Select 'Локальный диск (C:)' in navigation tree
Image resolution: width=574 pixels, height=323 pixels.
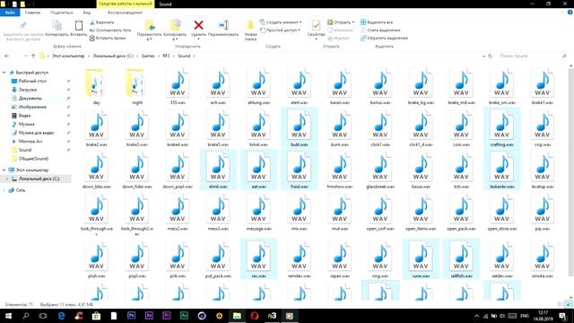coord(39,179)
